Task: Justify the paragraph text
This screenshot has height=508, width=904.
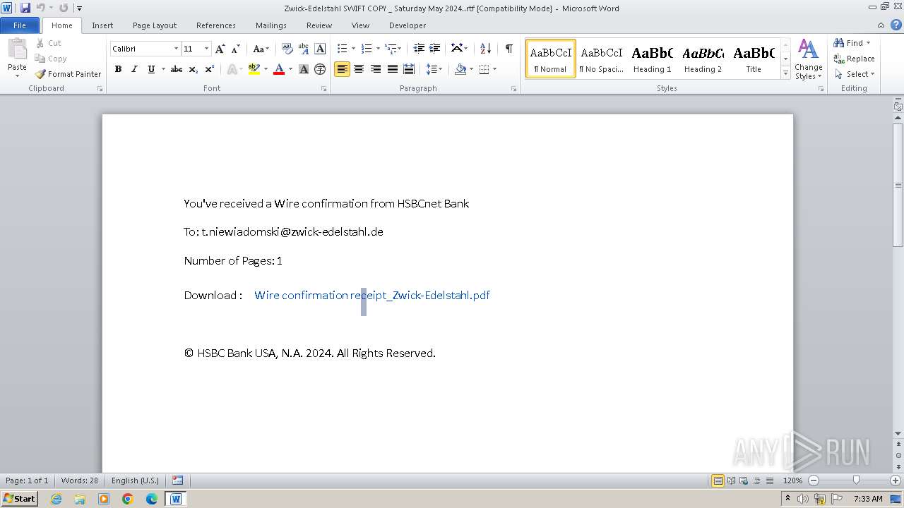Action: 393,69
